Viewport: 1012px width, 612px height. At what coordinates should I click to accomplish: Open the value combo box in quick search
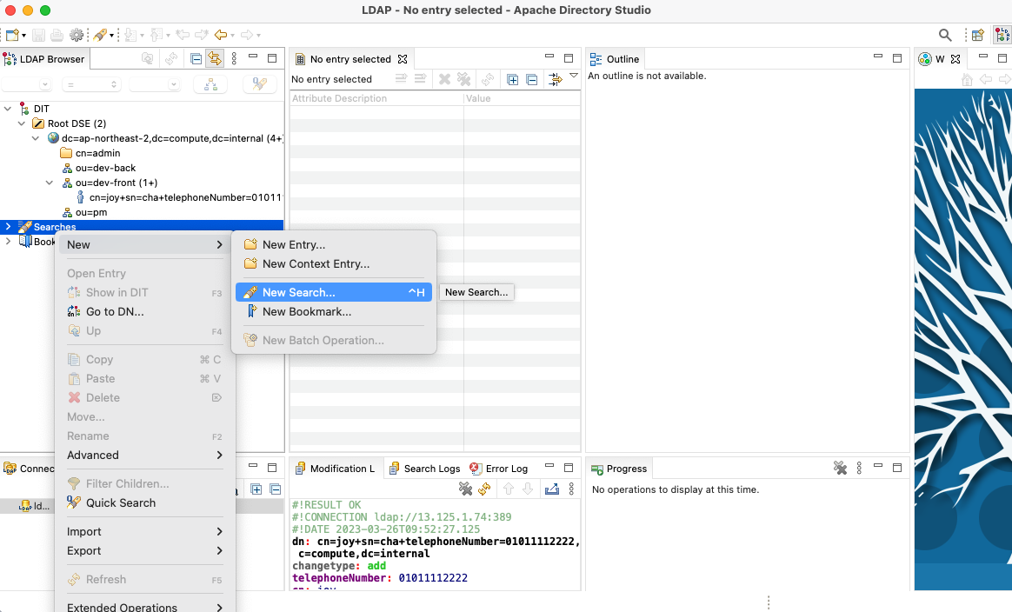pos(154,84)
